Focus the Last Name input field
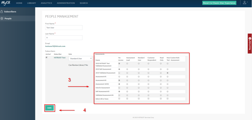This screenshot has height=120, width=252. (x=64, y=38)
